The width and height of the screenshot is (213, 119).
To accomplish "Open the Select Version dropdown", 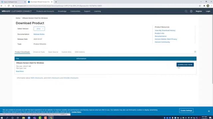I will coord(39,29).
